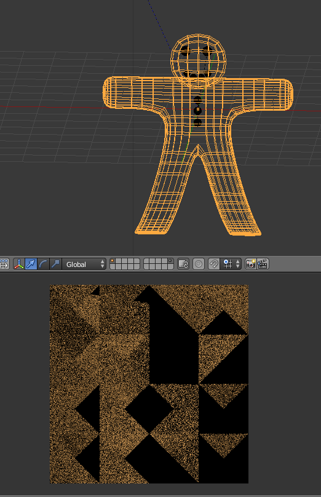The image size is (321, 497).
Task: Open the snap element type dropdown
Action: point(232,264)
